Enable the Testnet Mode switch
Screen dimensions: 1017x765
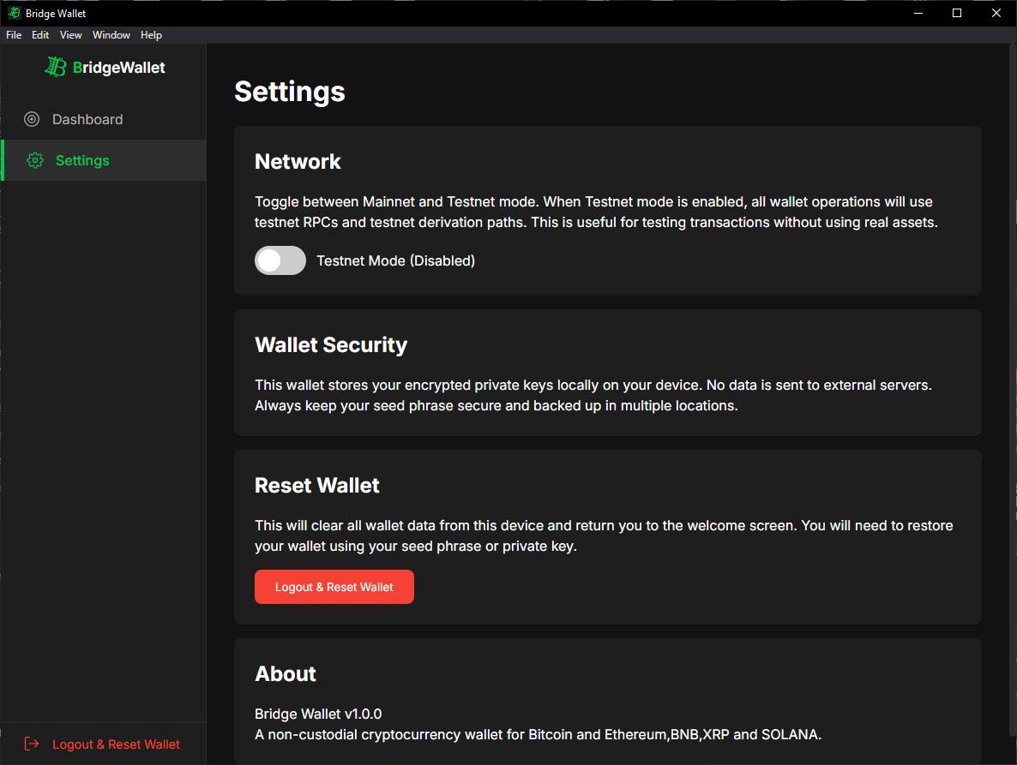click(x=280, y=260)
